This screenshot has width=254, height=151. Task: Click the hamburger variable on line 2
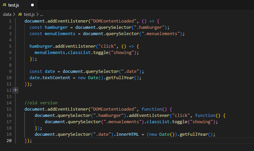point(56,27)
